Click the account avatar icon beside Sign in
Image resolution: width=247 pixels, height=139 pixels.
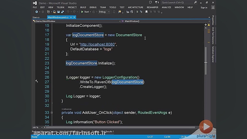213,7
